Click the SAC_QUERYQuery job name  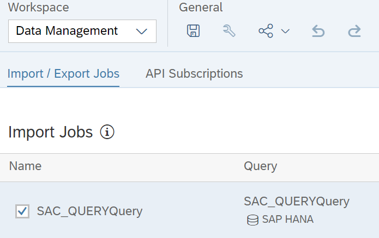[89, 211]
